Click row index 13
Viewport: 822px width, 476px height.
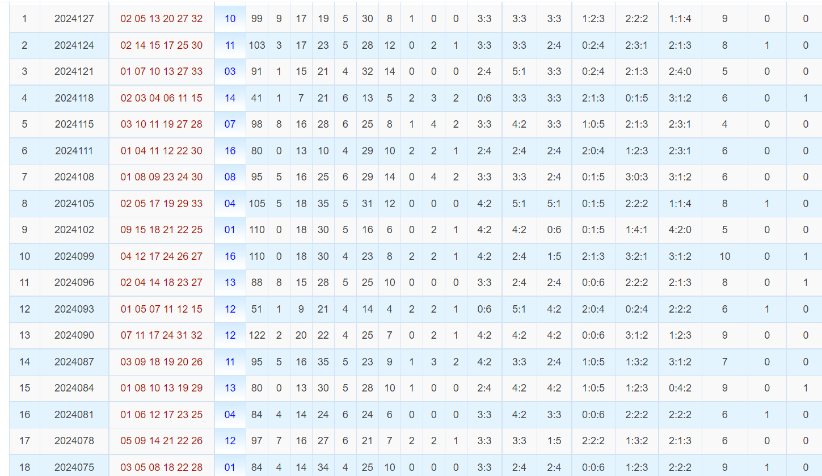24,335
